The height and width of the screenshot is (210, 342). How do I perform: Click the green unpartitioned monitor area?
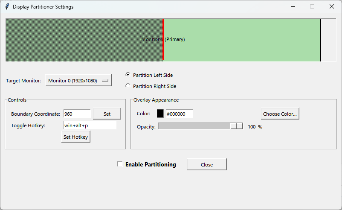(x=242, y=40)
